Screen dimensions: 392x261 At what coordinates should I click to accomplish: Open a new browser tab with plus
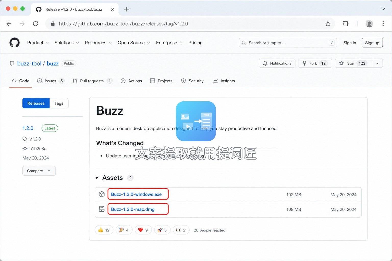coord(127,9)
